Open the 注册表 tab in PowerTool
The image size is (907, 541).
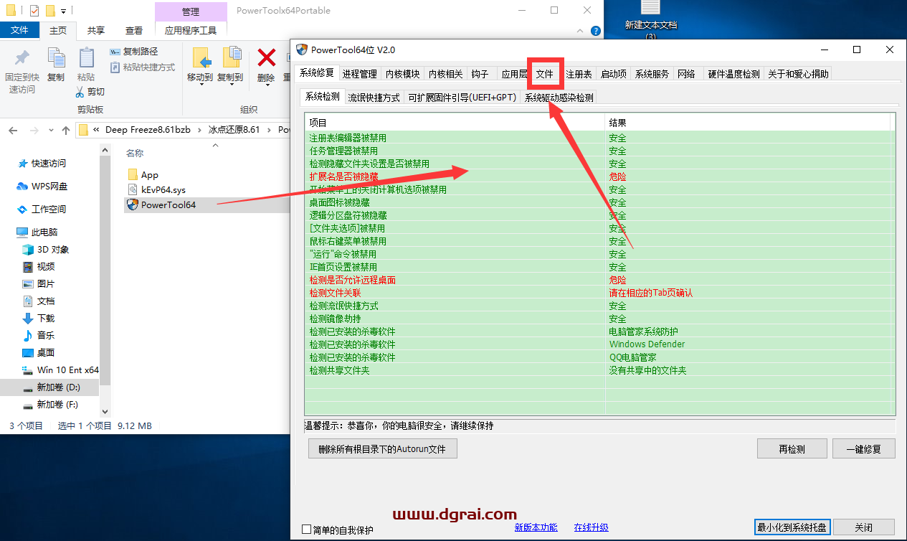(579, 74)
